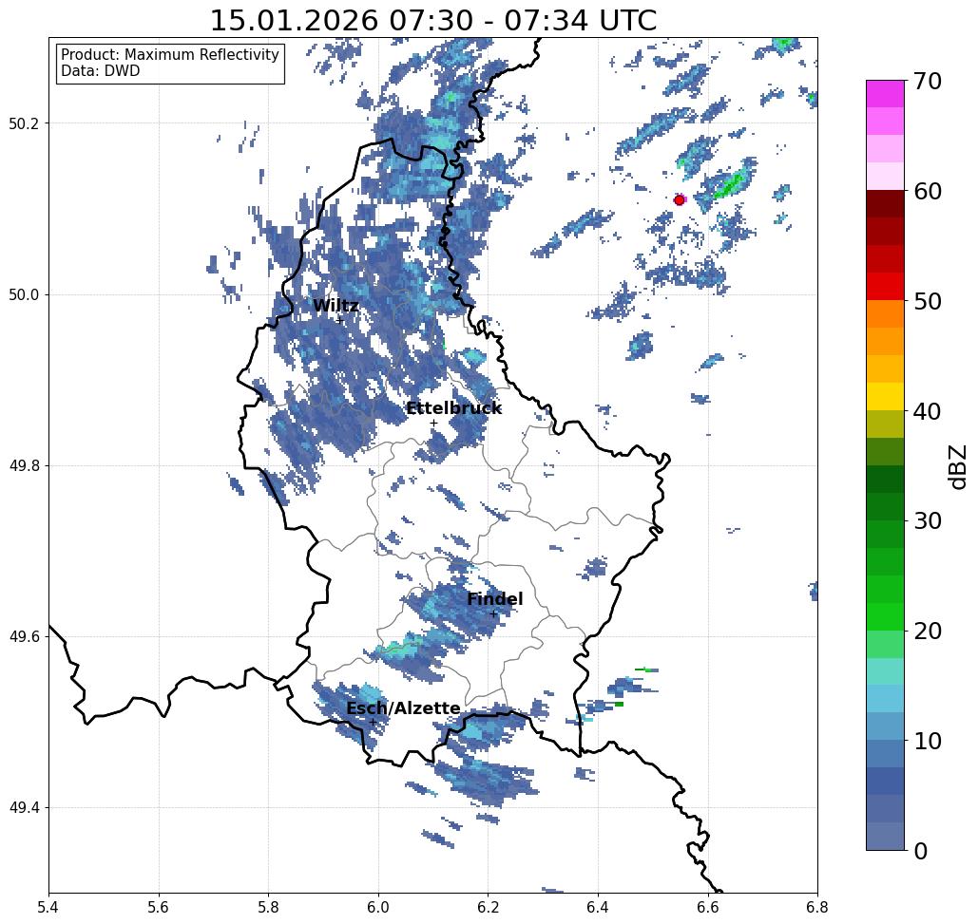Click the 'Product: Maximum Reflectivity' text
Image resolution: width=978 pixels, height=924 pixels.
(169, 55)
